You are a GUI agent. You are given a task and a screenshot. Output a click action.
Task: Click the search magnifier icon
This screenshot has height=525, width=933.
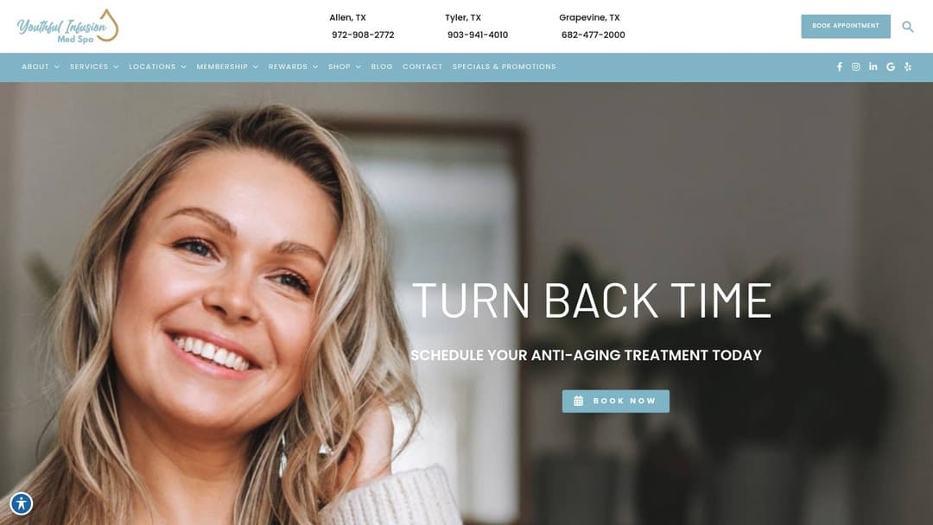(907, 27)
